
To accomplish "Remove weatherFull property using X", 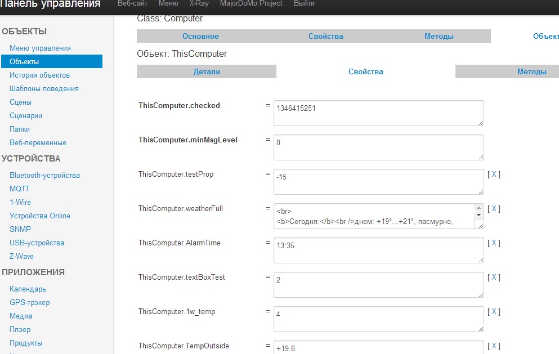I will tap(494, 209).
